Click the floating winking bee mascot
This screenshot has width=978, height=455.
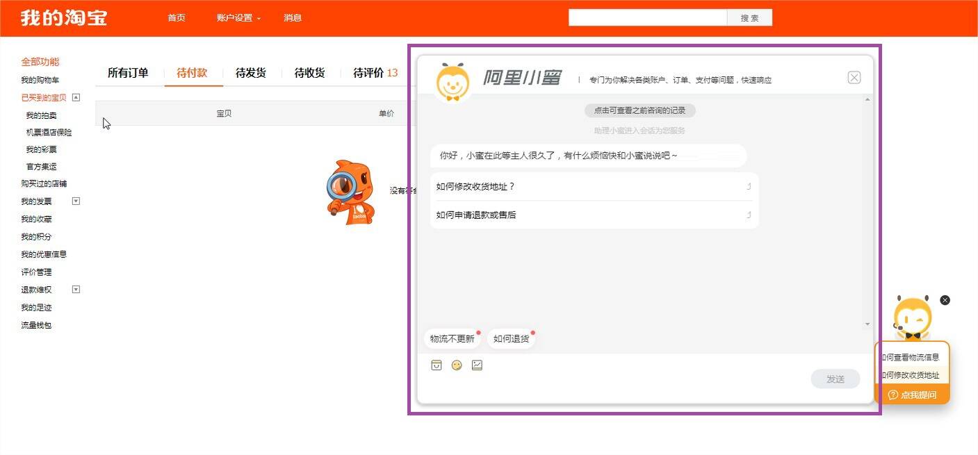[913, 319]
